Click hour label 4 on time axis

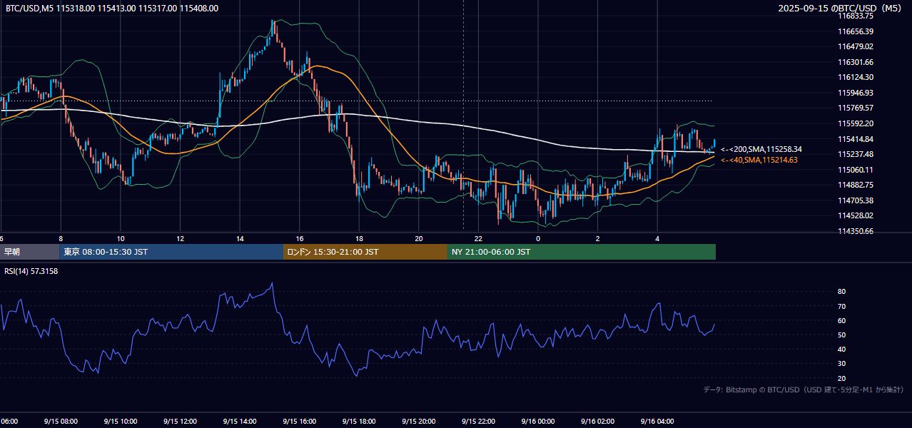[x=657, y=238]
